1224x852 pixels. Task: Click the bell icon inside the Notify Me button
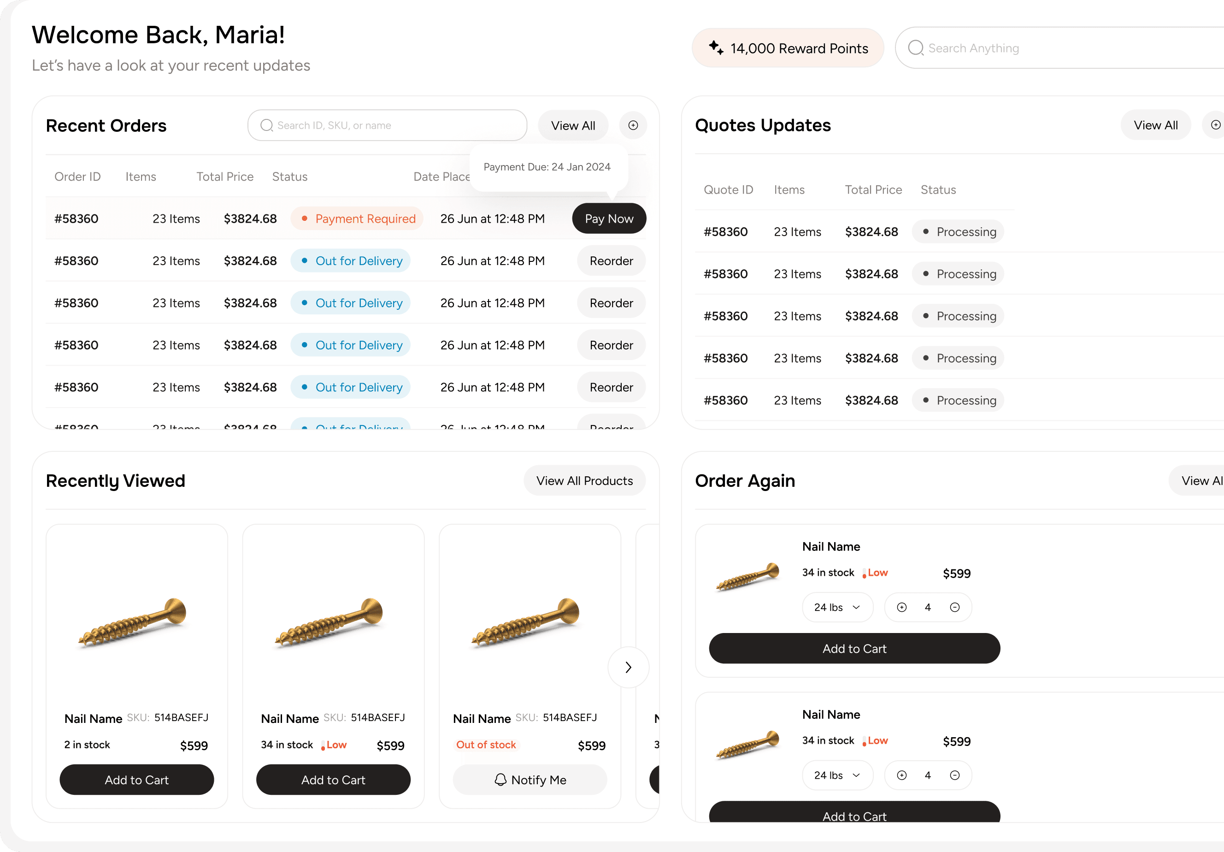click(x=500, y=780)
